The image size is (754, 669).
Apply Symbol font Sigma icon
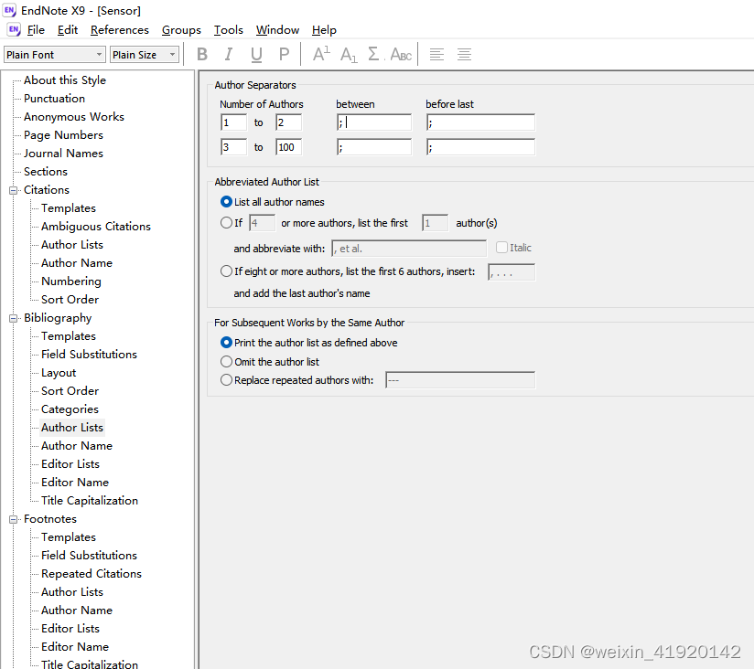pyautogui.click(x=373, y=54)
